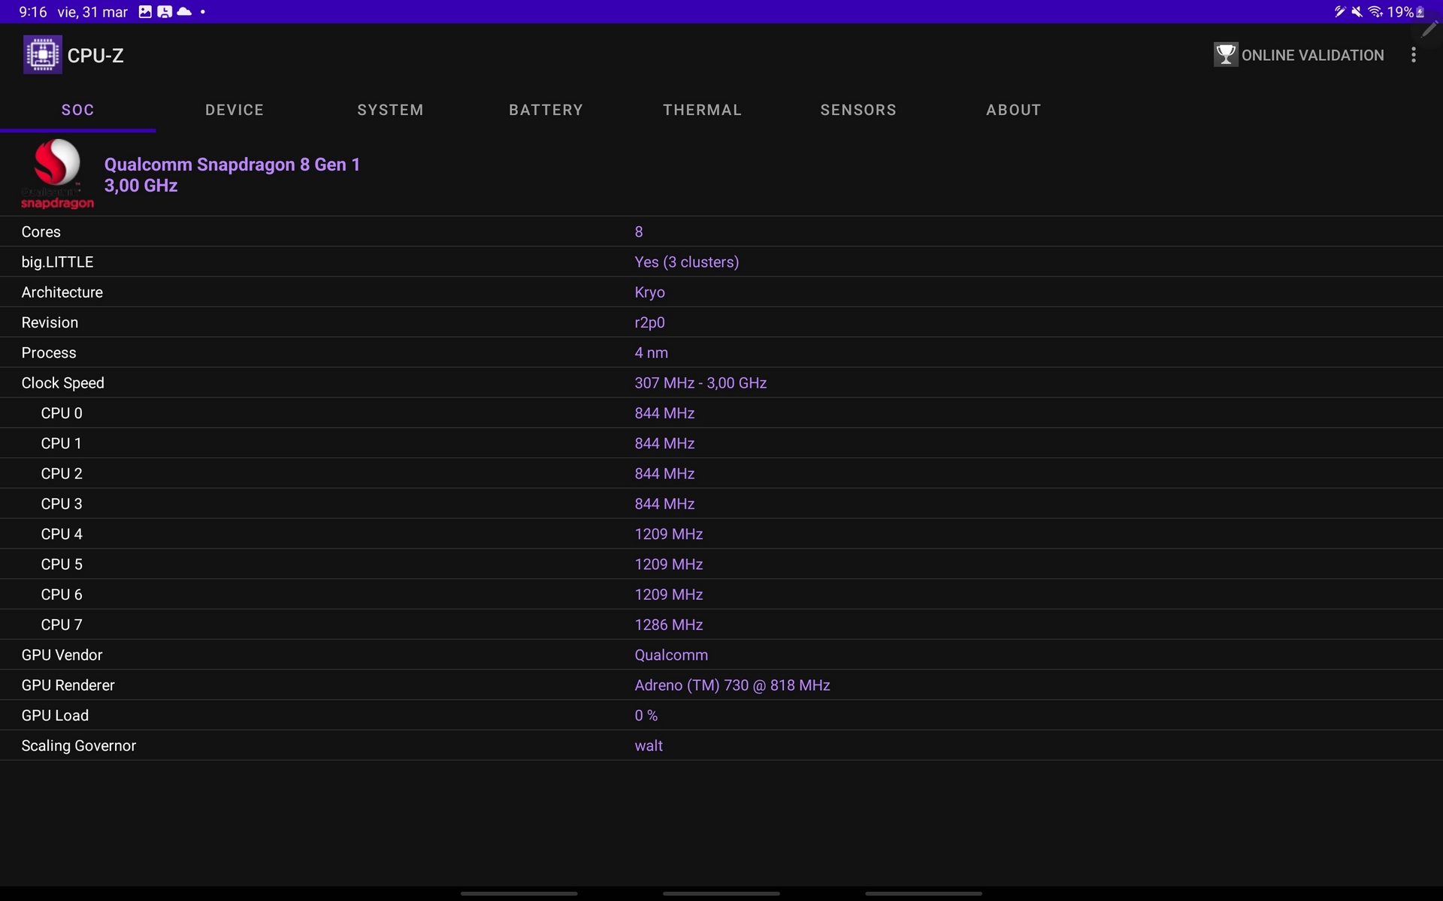Image resolution: width=1443 pixels, height=901 pixels.
Task: Tap the big.LITTLE label
Action: click(57, 262)
